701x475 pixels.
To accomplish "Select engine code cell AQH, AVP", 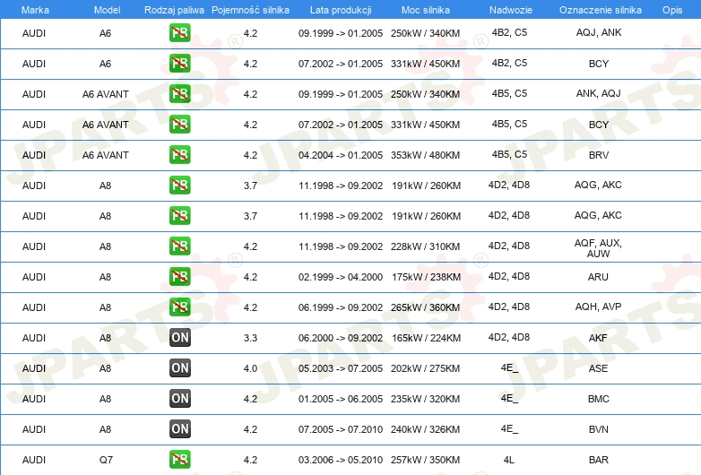I will (x=598, y=307).
